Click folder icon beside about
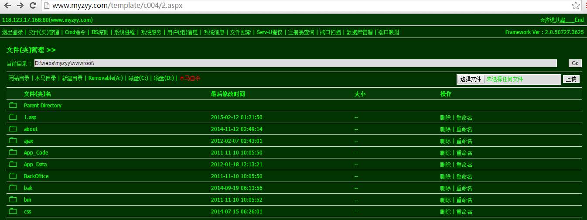Screen dimensions: 587x220 click(x=13, y=129)
